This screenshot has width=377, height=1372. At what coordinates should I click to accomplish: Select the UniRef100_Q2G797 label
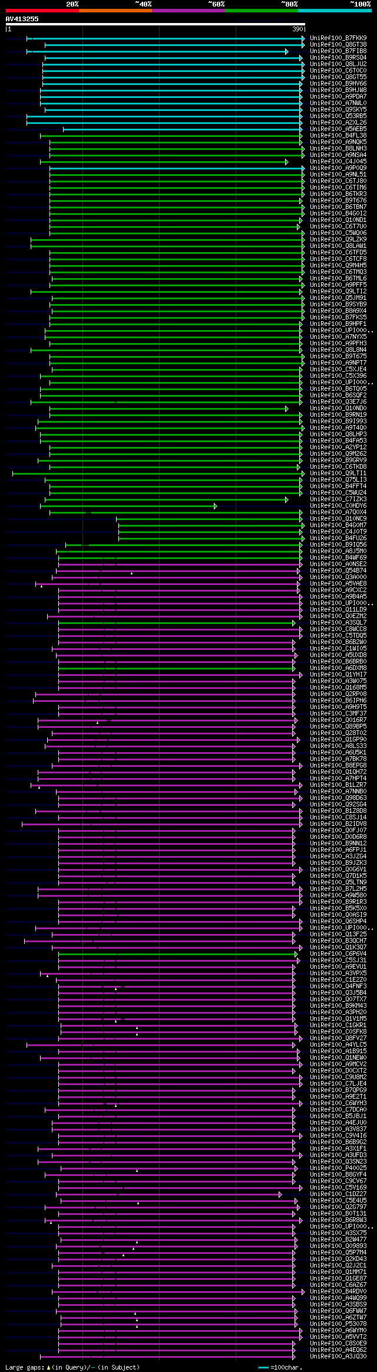338,1207
